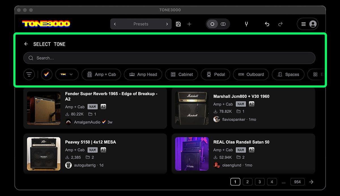Go back from Select Tone
This screenshot has width=340, height=196.
[26, 44]
